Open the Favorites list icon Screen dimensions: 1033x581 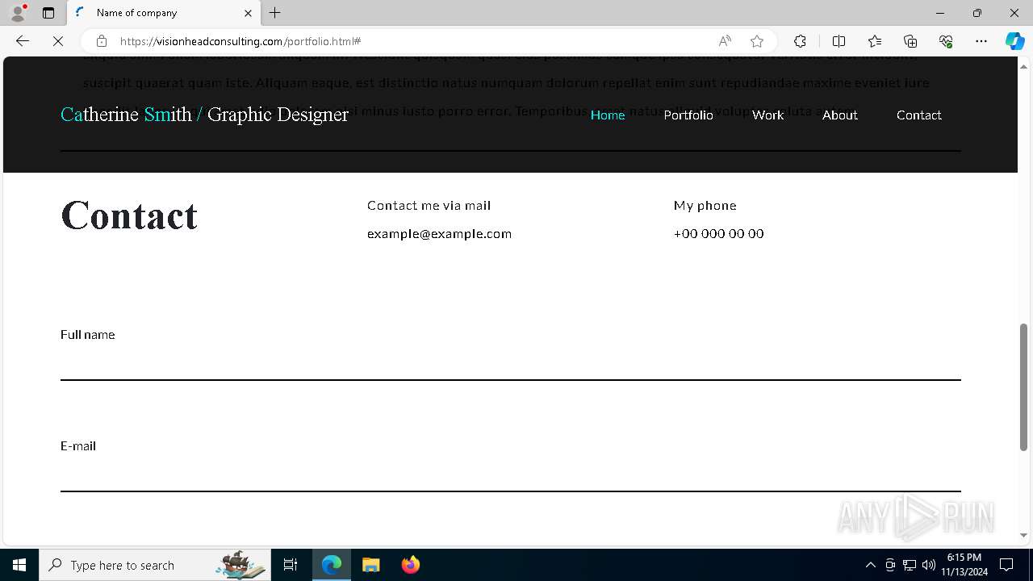[x=875, y=41]
